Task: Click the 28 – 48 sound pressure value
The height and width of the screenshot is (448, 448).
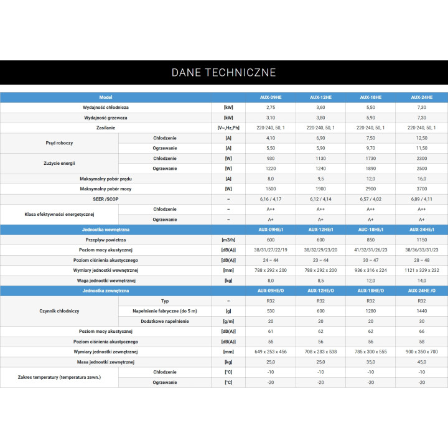Action: click(x=422, y=260)
